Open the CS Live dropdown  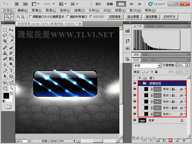click(x=157, y=4)
